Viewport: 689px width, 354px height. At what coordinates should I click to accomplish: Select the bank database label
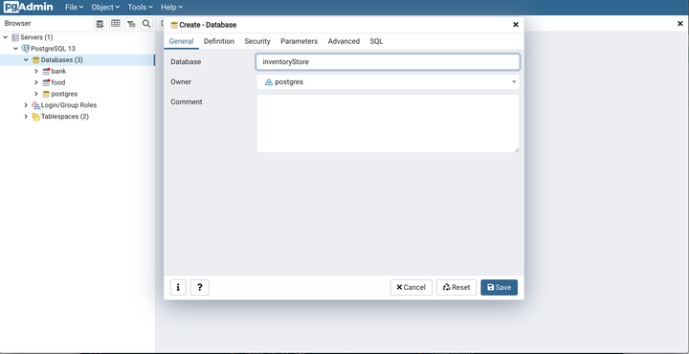coord(58,71)
